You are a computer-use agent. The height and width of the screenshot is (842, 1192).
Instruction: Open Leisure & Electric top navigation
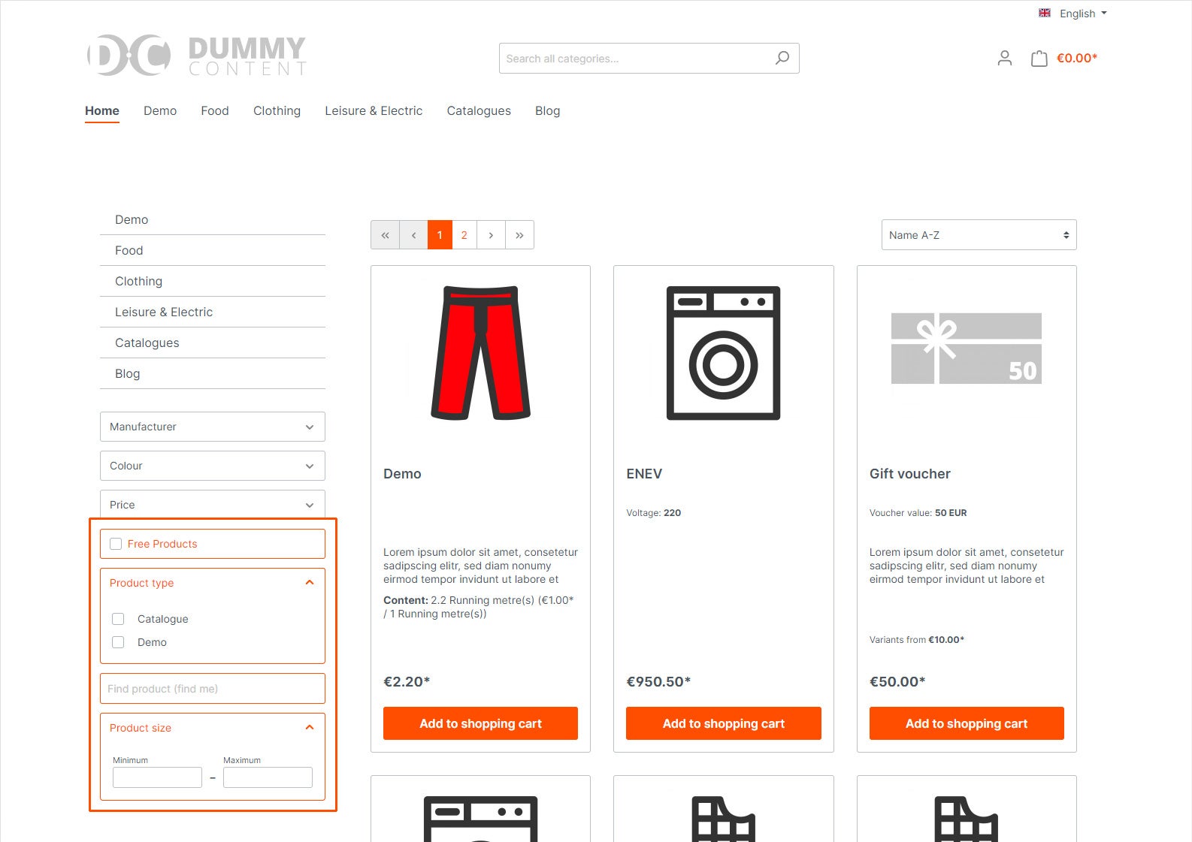[374, 110]
